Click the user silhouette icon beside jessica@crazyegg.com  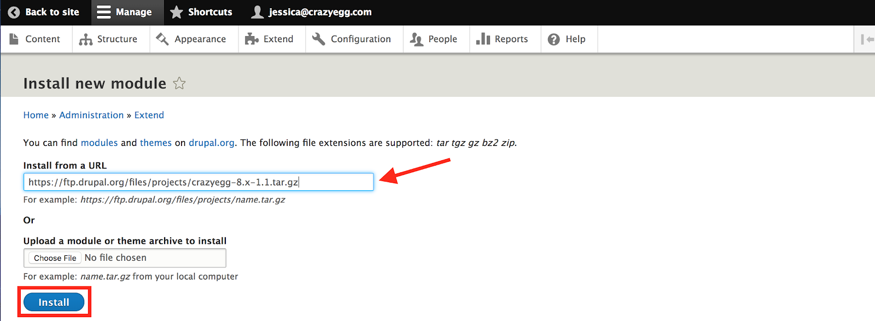[257, 12]
